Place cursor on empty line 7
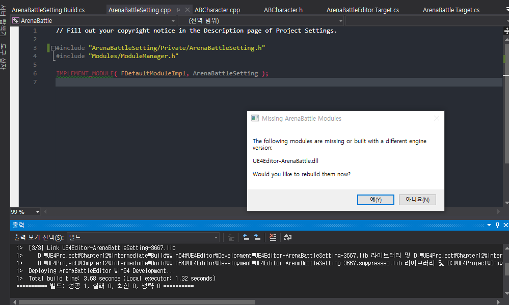The width and height of the screenshot is (509, 305). click(x=279, y=82)
